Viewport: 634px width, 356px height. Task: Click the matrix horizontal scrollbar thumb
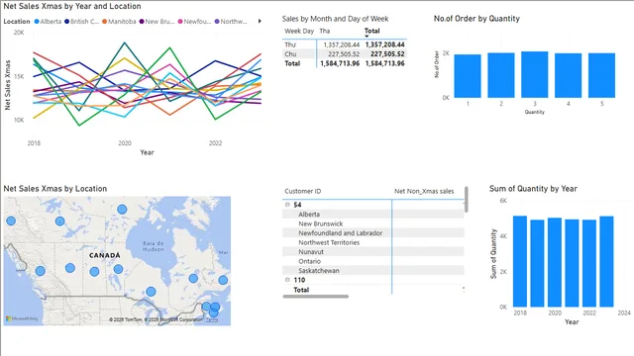tap(315, 297)
